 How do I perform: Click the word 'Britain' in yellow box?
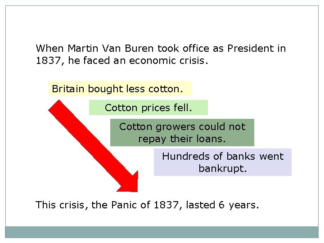click(x=68, y=89)
